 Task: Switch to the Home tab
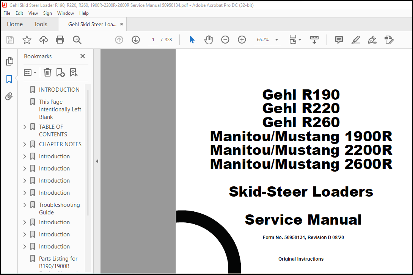tap(15, 24)
